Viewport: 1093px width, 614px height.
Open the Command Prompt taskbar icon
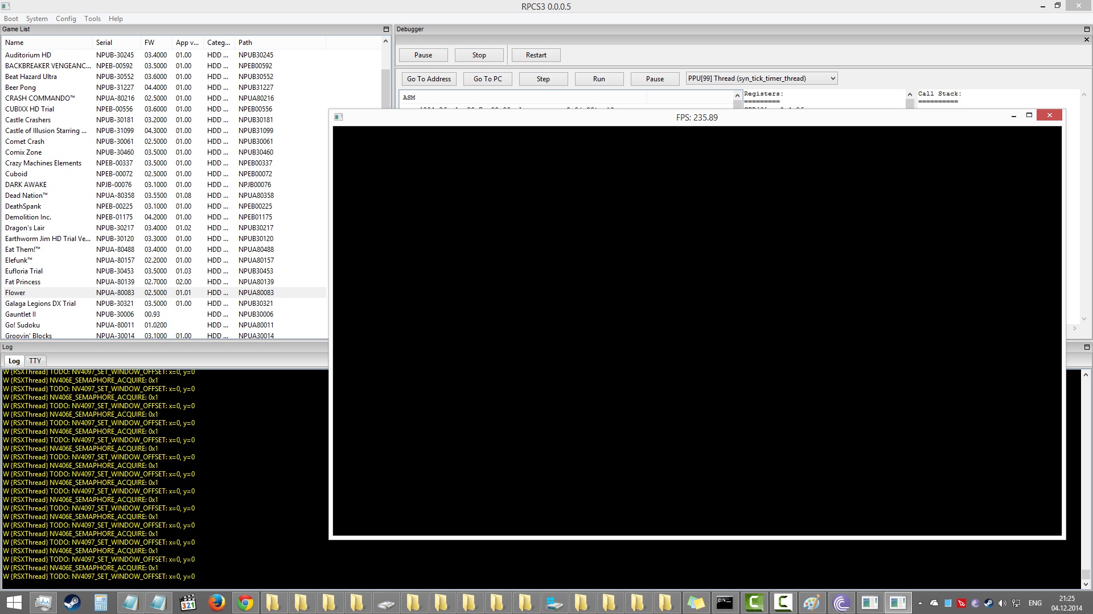click(724, 603)
